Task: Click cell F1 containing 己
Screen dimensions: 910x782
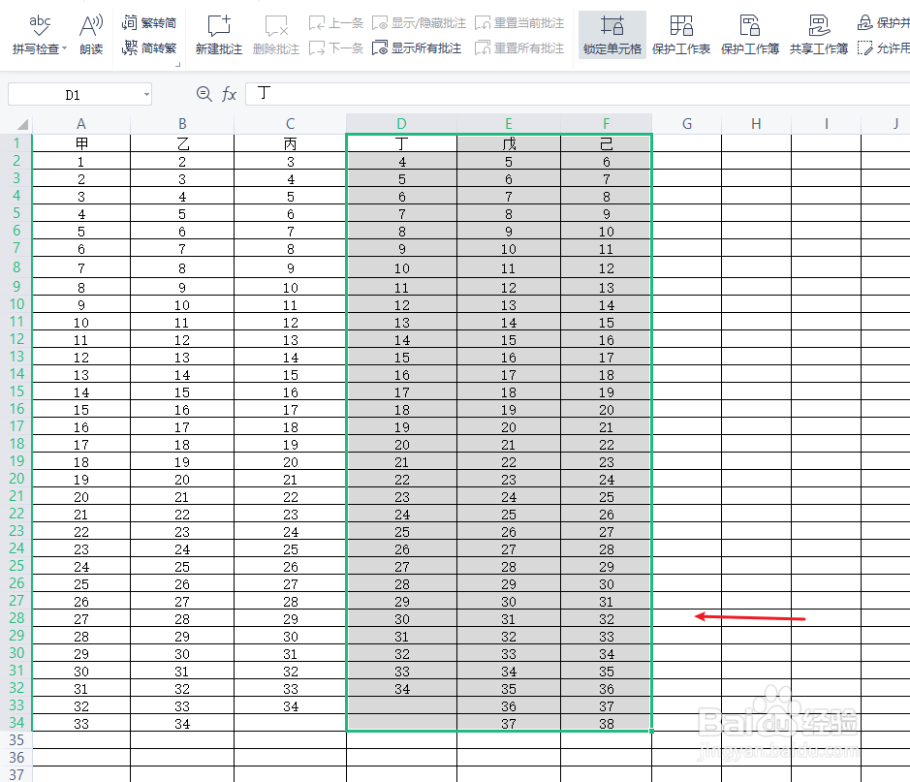Action: click(606, 143)
